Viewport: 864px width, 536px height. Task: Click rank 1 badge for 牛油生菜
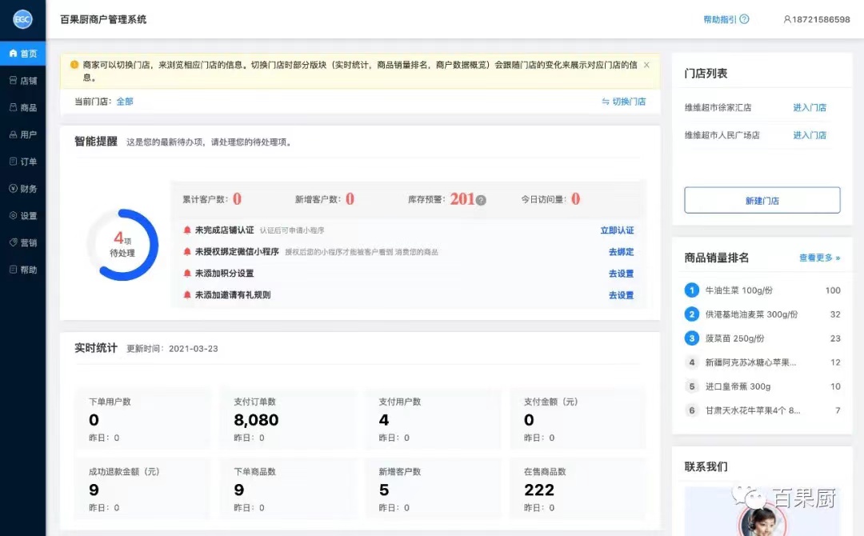click(x=691, y=290)
